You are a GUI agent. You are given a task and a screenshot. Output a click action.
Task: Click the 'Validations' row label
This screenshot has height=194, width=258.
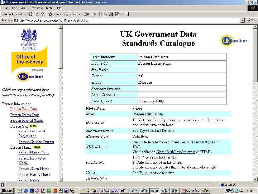pyautogui.click(x=95, y=162)
